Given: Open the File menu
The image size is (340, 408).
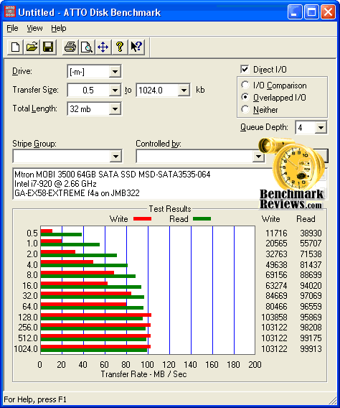Looking at the screenshot, I should [x=12, y=28].
